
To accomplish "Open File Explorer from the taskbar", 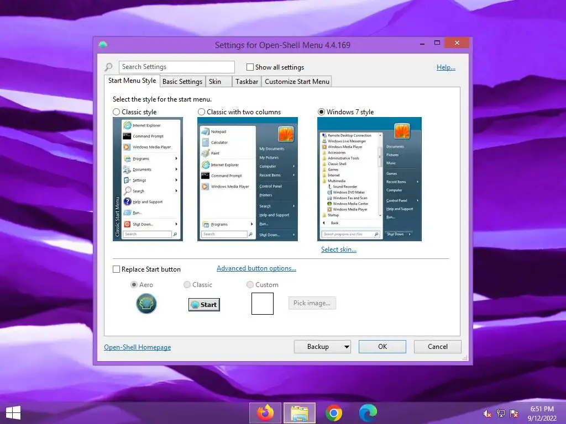I will [x=300, y=413].
